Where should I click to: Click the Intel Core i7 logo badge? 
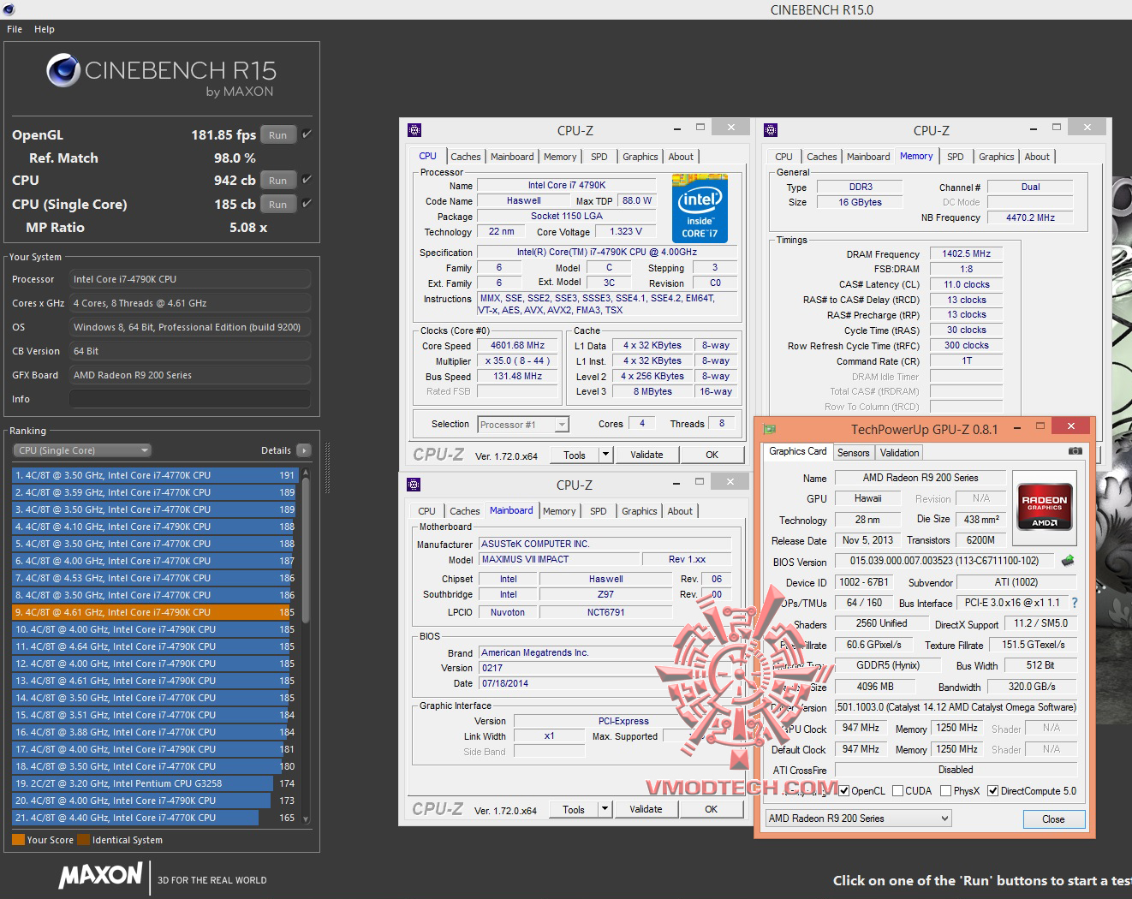[x=700, y=209]
